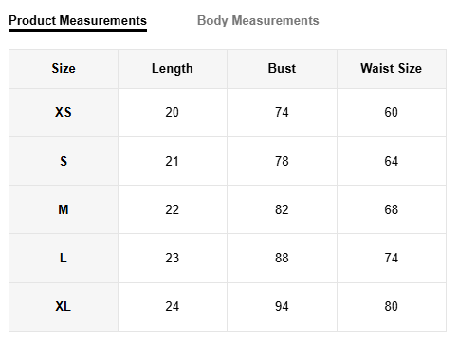Viewport: 458px width, 342px height.
Task: Click the S bust value 78
Action: point(282,161)
